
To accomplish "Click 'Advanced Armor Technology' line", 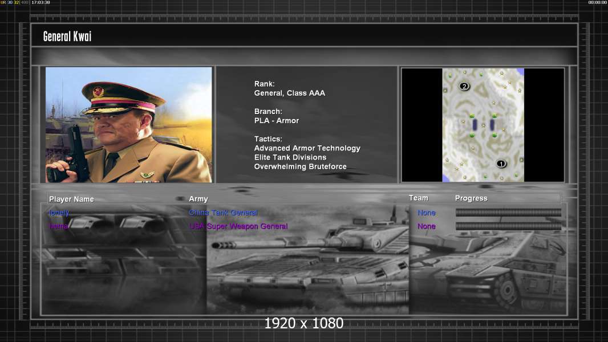I will coord(307,148).
